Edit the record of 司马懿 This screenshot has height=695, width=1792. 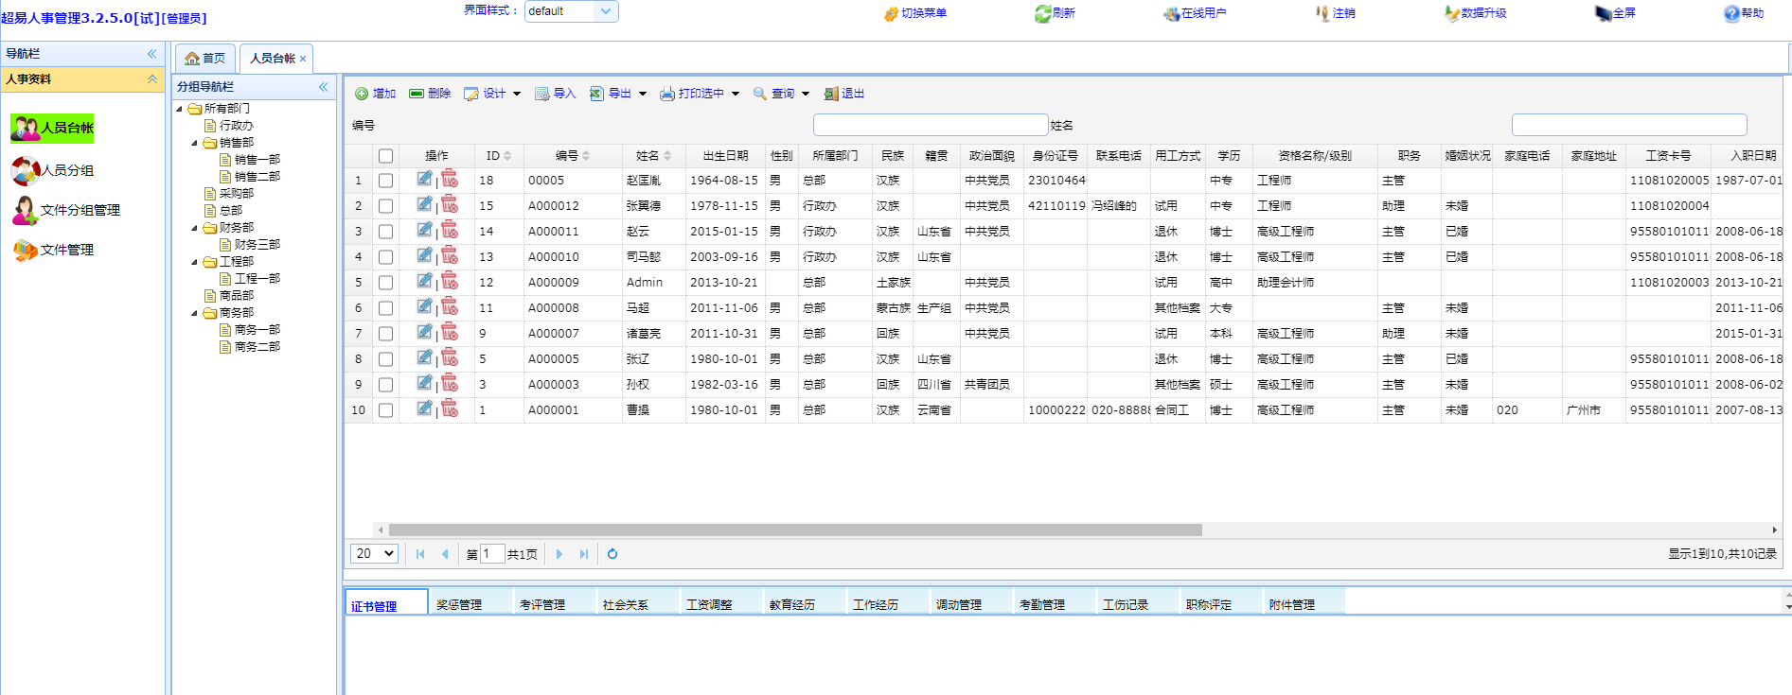(x=425, y=256)
